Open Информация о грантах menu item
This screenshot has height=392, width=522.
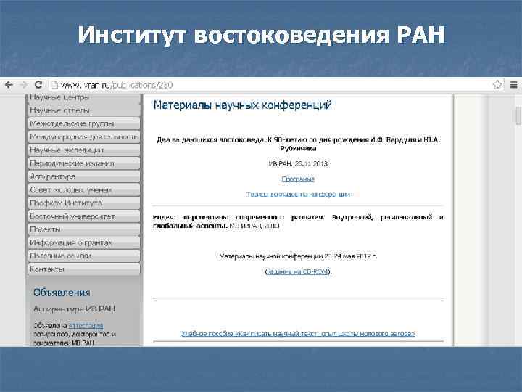[84, 242]
